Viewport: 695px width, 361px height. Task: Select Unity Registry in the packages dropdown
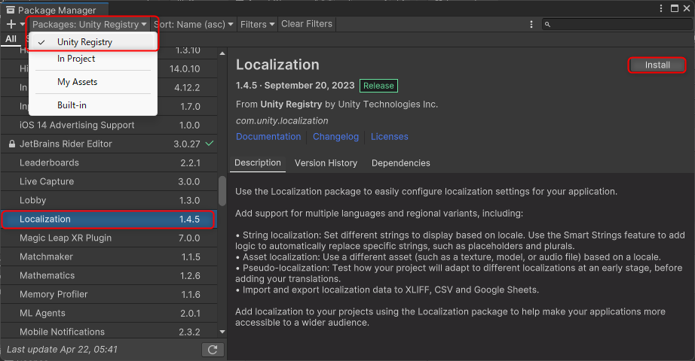tap(85, 42)
